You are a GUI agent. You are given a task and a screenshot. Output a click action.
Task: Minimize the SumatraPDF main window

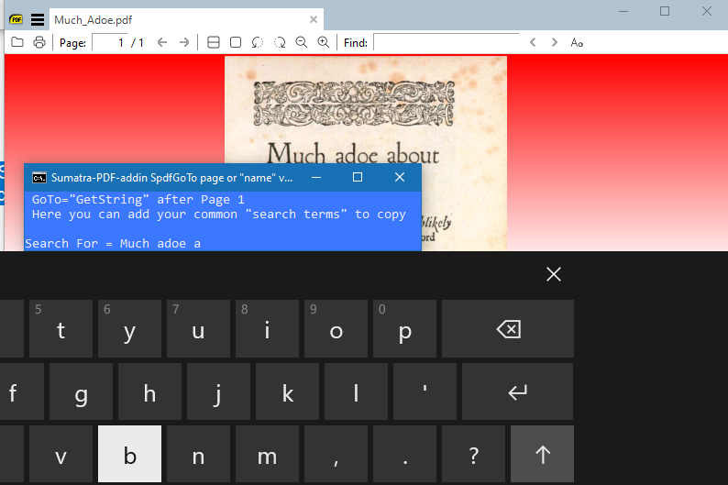point(623,11)
